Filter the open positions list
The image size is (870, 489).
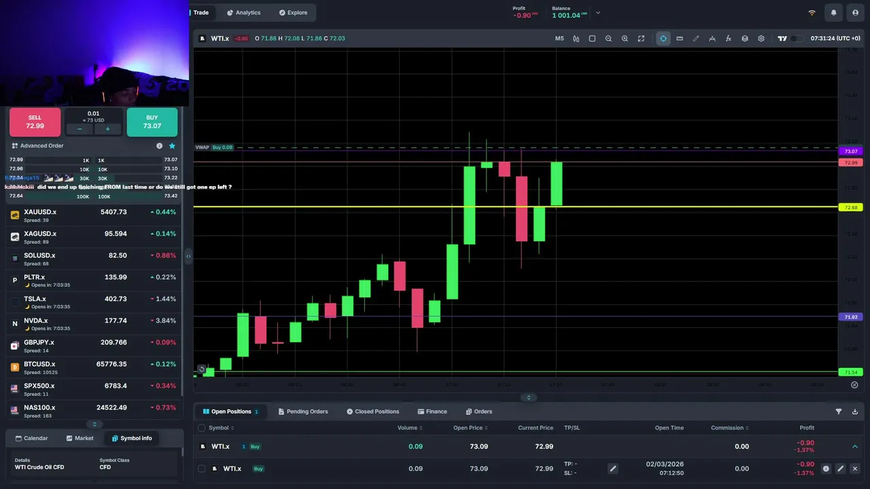pos(839,412)
